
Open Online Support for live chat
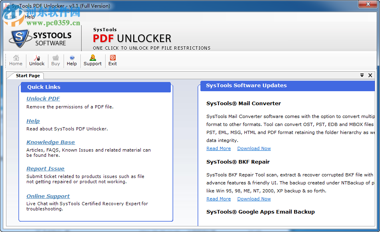(48, 196)
